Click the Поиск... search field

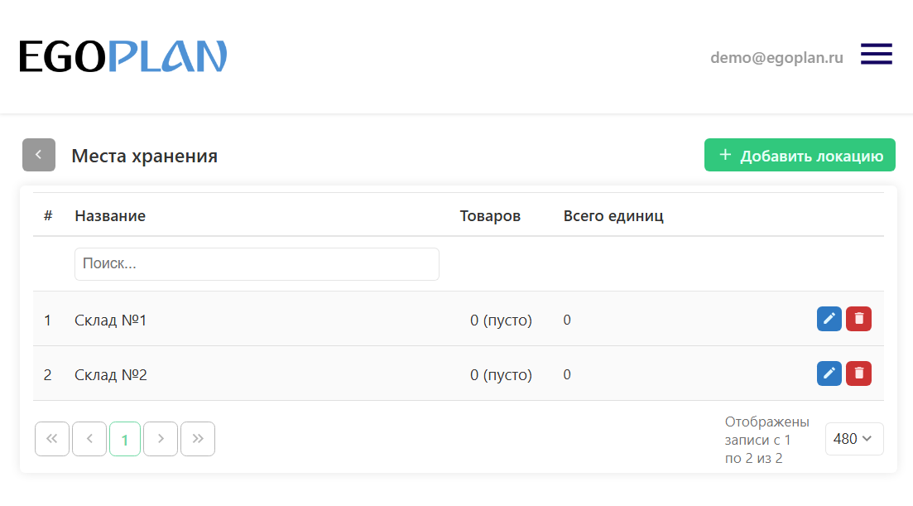pos(257,264)
